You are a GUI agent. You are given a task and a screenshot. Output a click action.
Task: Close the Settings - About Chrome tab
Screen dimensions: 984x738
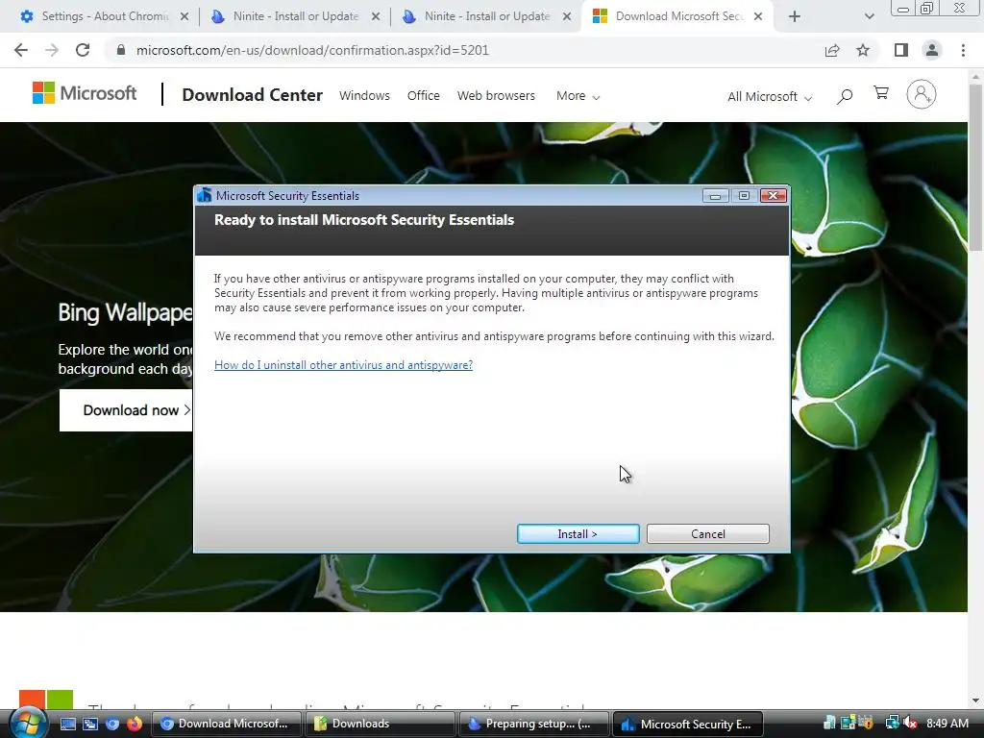(x=184, y=16)
